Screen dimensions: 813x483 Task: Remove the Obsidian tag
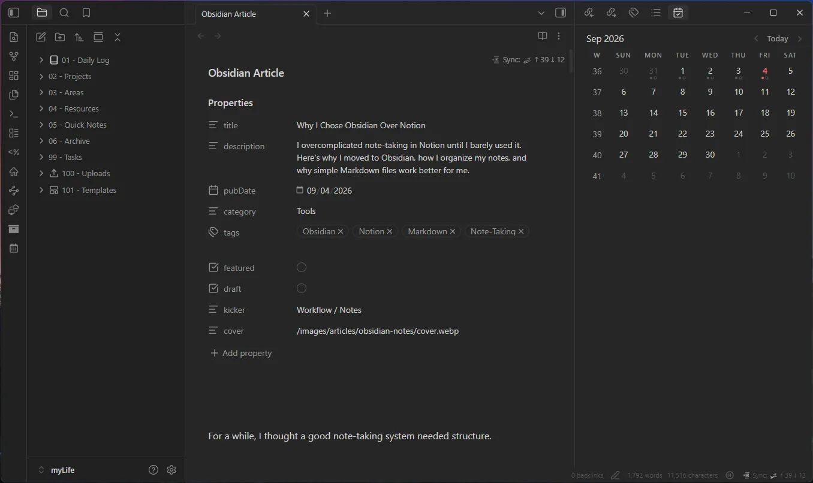coord(341,231)
